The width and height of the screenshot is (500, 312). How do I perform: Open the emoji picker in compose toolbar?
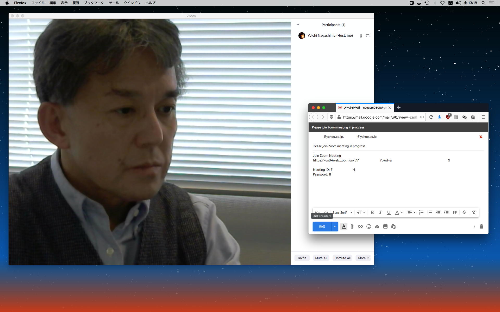click(369, 227)
